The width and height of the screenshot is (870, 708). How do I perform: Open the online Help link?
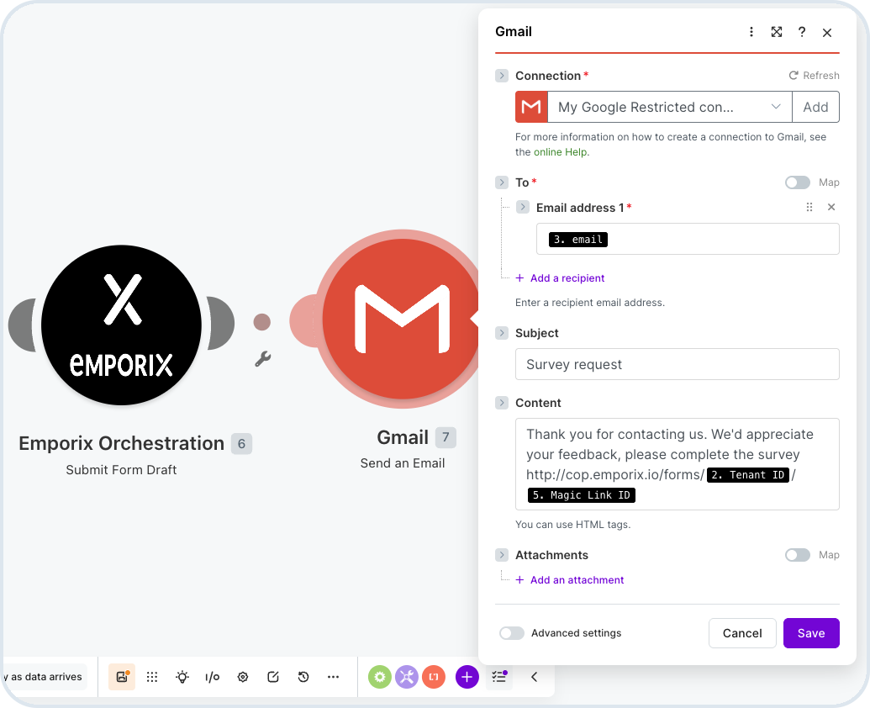pos(561,152)
